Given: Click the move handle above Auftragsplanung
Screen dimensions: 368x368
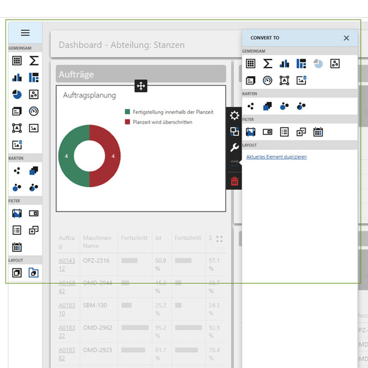Looking at the screenshot, I should pos(141,86).
